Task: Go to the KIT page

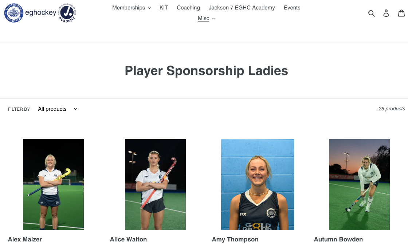Action: pos(164,8)
